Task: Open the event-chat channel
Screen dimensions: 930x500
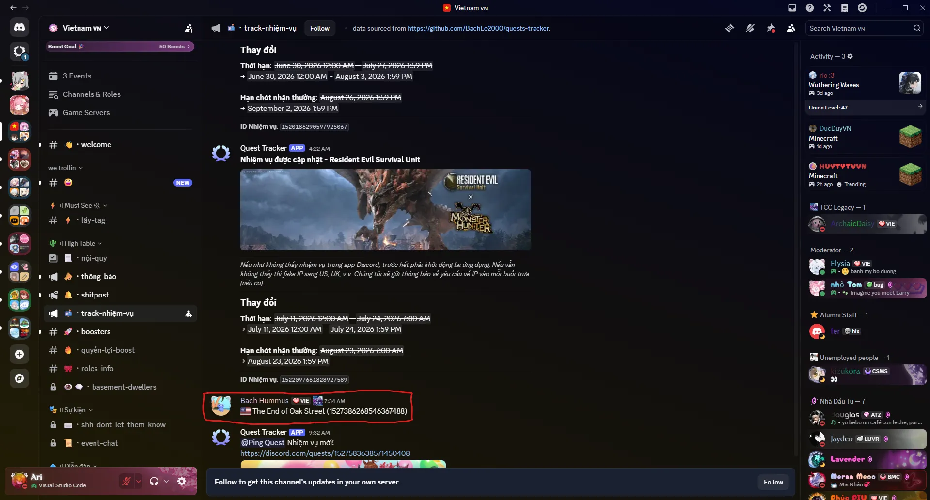Action: click(x=120, y=443)
